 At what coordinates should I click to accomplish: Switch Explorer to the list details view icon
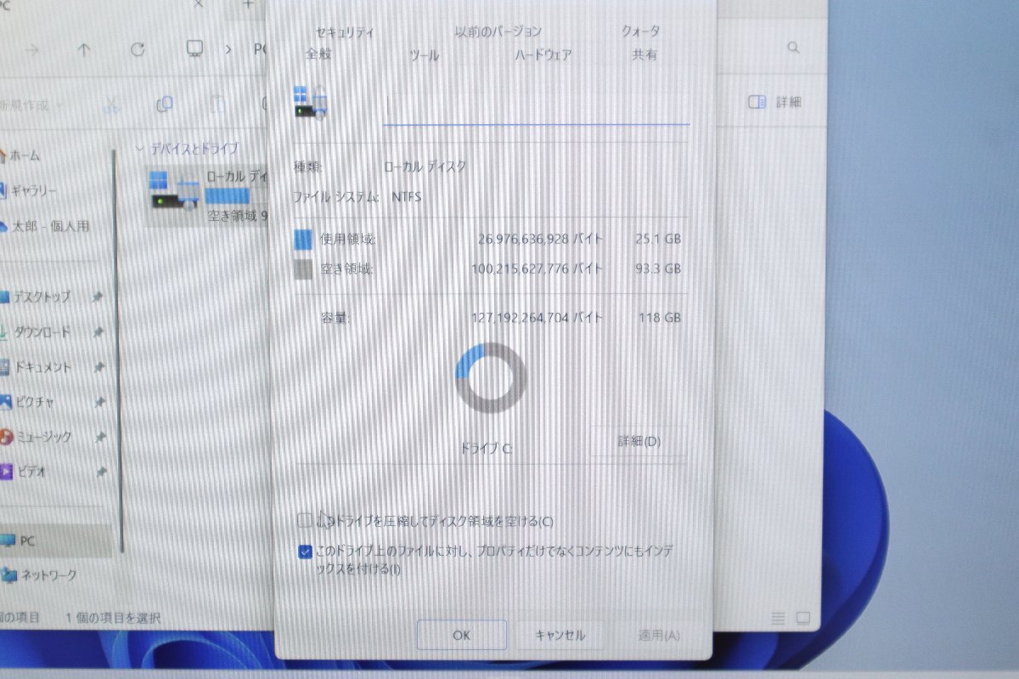(778, 617)
